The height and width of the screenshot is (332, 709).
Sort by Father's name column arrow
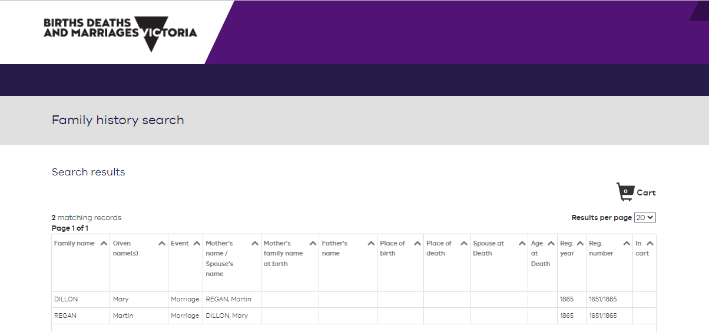(371, 244)
